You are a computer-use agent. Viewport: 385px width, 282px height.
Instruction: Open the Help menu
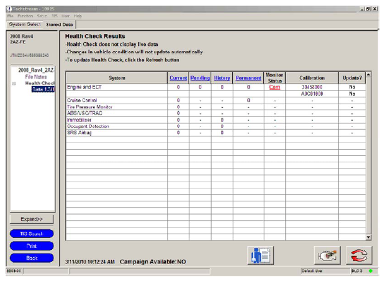click(78, 16)
